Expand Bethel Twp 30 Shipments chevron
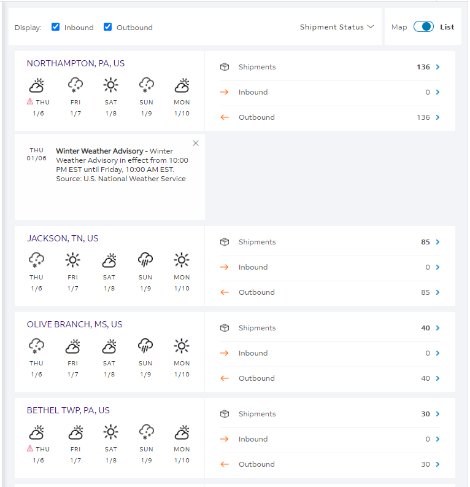Image resolution: width=470 pixels, height=487 pixels. pos(437,414)
